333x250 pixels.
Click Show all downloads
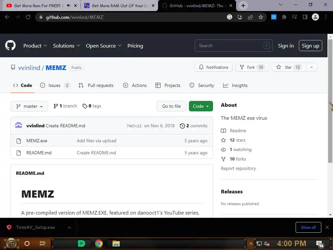coord(308,227)
